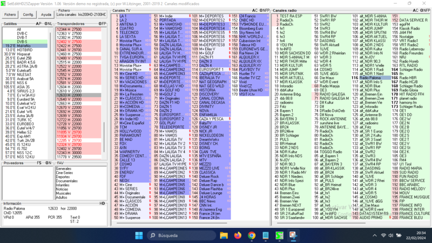Open the volume tray icon
This screenshot has width=432, height=243.
(x=390, y=235)
